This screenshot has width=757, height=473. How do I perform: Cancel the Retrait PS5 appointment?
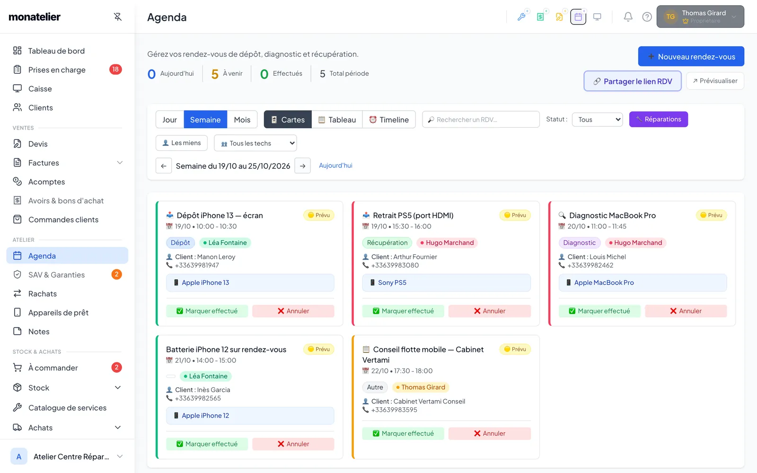click(490, 311)
